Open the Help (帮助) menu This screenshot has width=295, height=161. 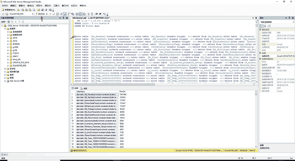point(83,6)
